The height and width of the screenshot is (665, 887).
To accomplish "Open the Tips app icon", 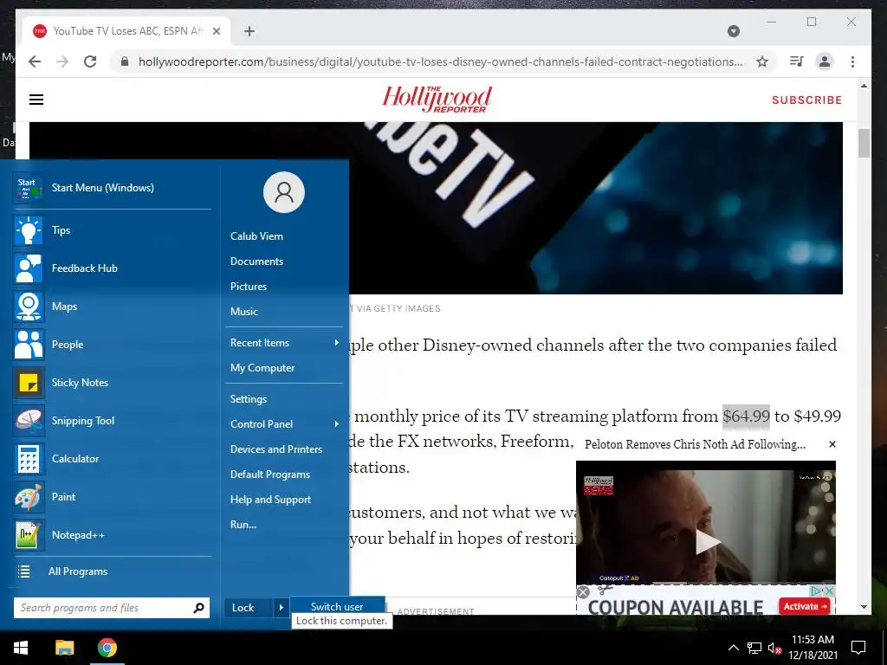I will [x=29, y=230].
